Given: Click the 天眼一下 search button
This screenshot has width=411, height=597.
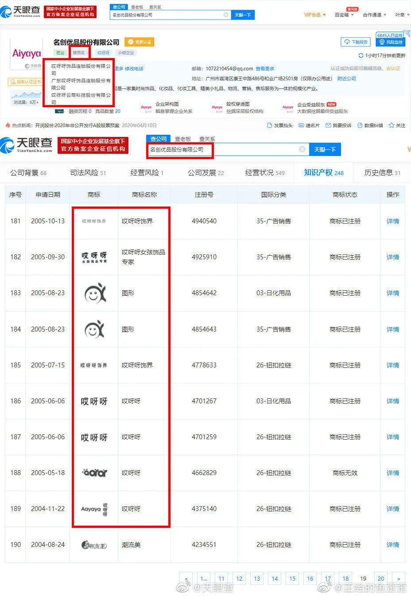Looking at the screenshot, I should pos(325,149).
